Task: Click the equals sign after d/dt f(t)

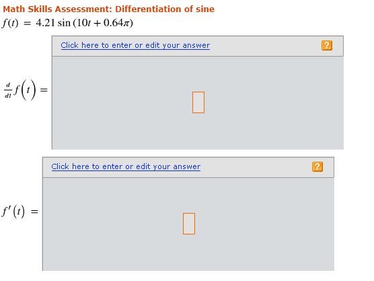Action: (x=44, y=90)
